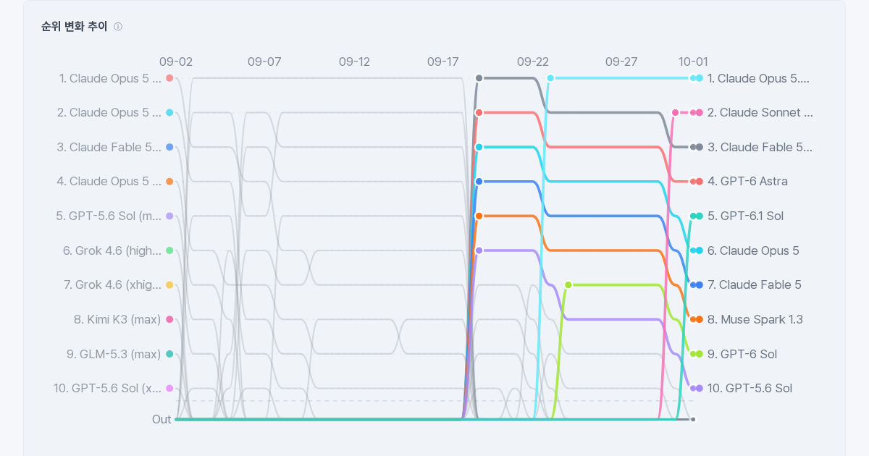Click the red dot beside starting rank 1
The height and width of the screenshot is (456, 869).
[x=169, y=78]
